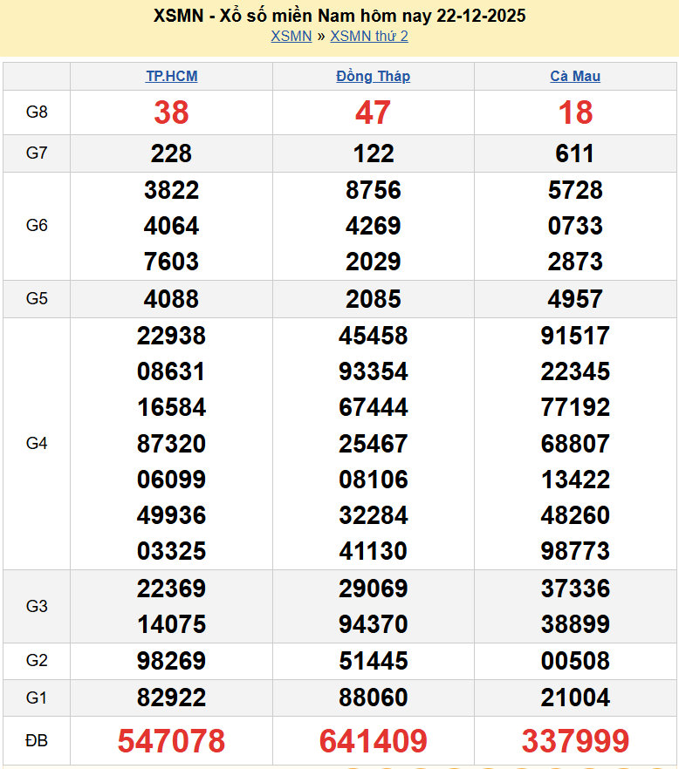This screenshot has width=679, height=769.
Task: Click the G8 result 18 for Cà Mau
Action: tap(575, 112)
